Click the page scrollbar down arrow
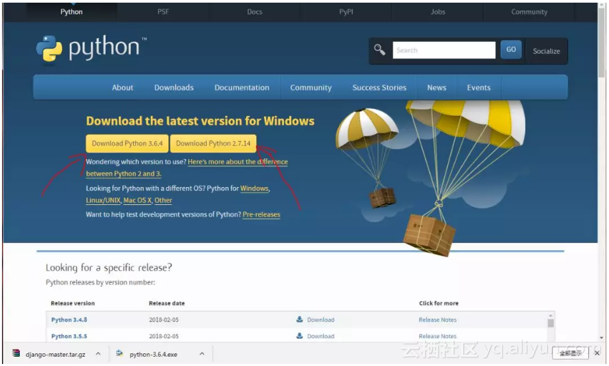 tap(602, 338)
